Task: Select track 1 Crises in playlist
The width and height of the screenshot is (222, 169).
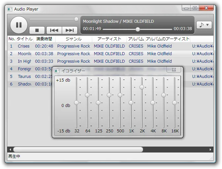Action: (23, 46)
